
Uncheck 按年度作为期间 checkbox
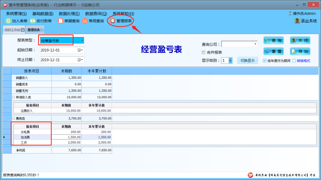pyautogui.click(x=265, y=61)
